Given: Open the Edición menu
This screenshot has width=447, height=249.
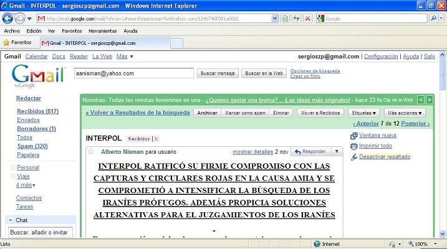Looking at the screenshot, I should [34, 31].
